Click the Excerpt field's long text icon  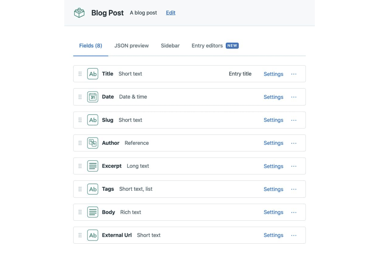click(93, 166)
